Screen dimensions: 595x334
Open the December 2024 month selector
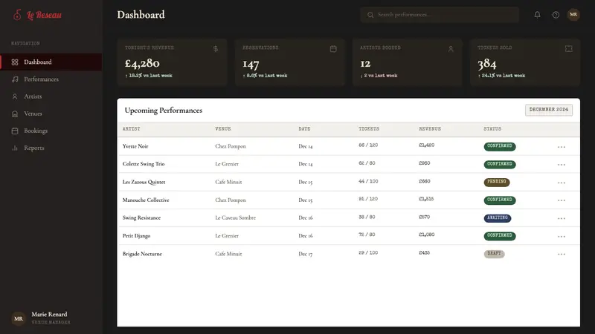[x=549, y=109]
